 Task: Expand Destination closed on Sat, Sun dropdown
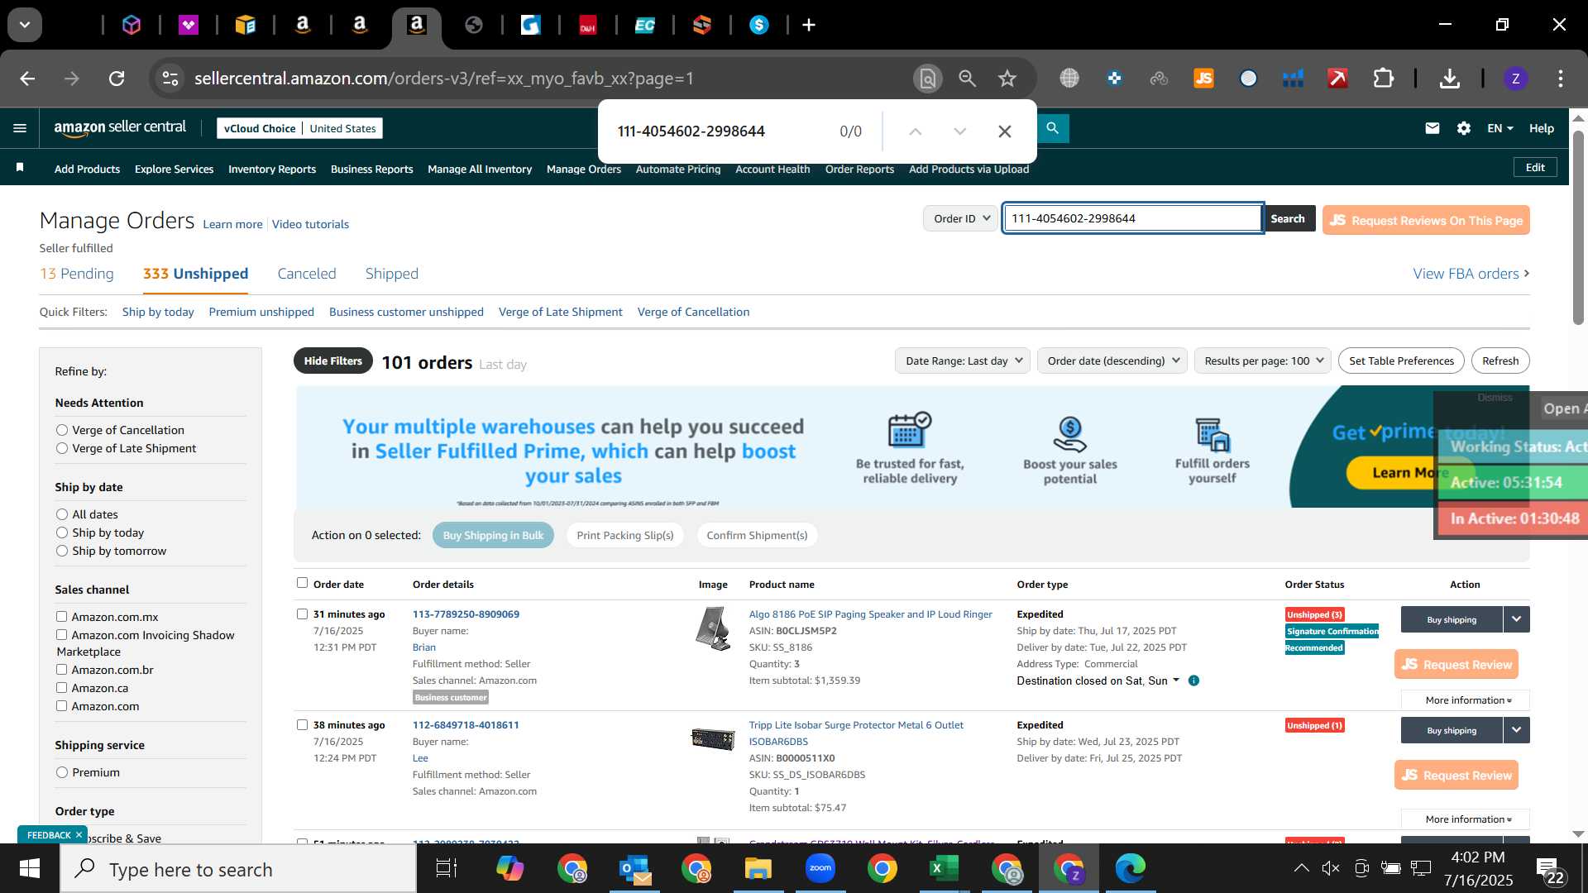coord(1098,680)
